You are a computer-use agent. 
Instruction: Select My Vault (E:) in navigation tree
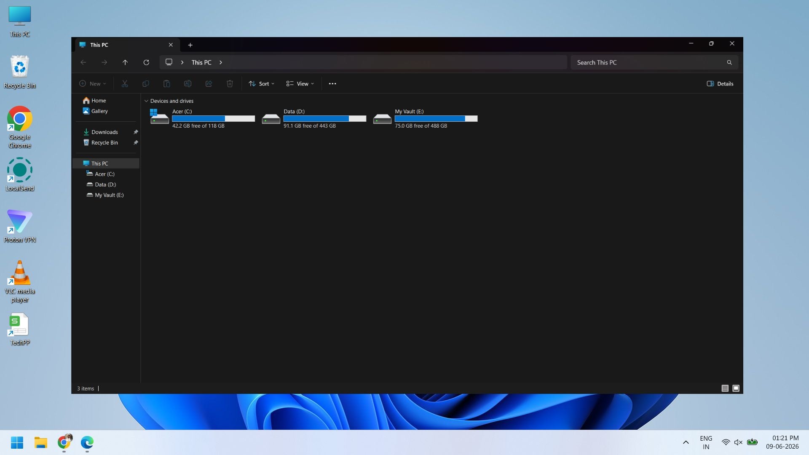[x=106, y=195]
